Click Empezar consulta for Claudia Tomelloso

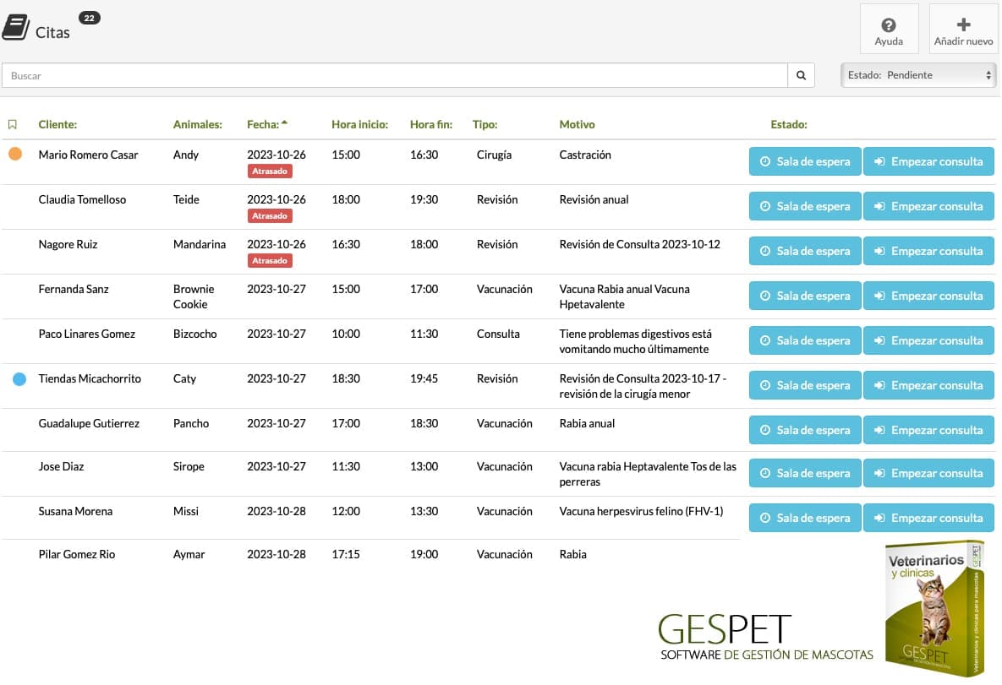click(x=928, y=206)
